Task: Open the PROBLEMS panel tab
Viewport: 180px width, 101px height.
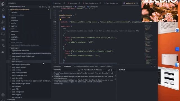Action: 57,66
